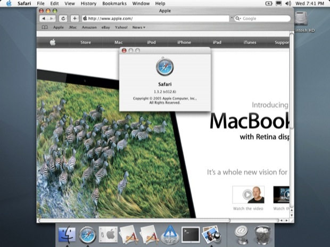Click the address bar URL field
Screen dimensions: 330x247
tap(155, 19)
